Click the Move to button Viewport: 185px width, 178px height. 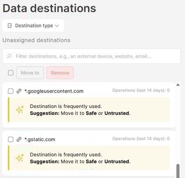(30, 73)
